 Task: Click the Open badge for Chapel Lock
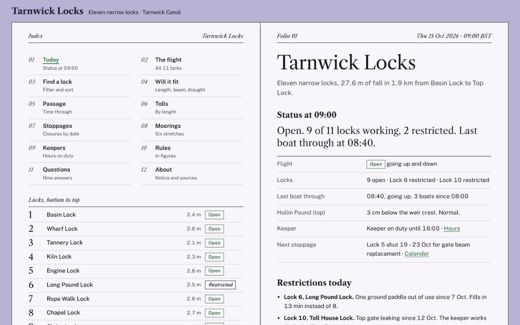pos(214,312)
